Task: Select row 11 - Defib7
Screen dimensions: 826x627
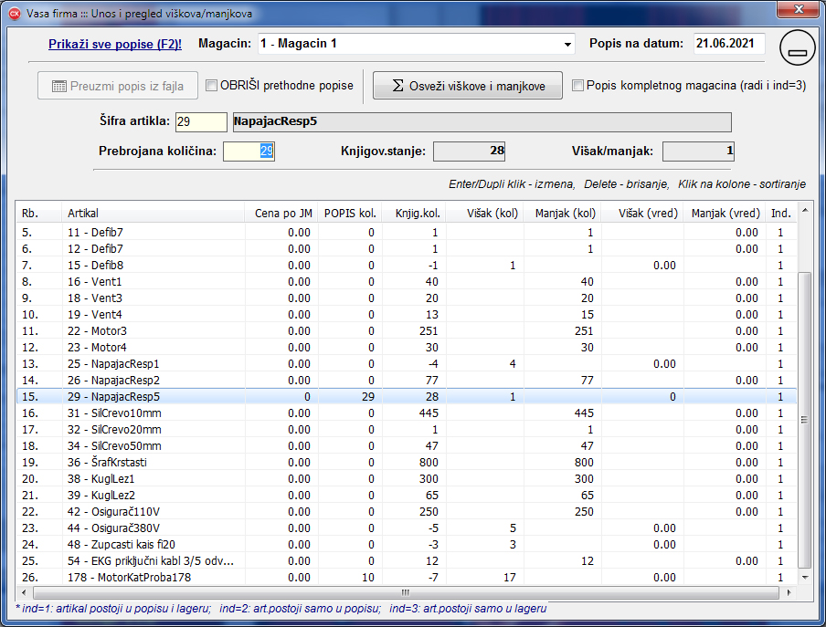Action: 407,233
